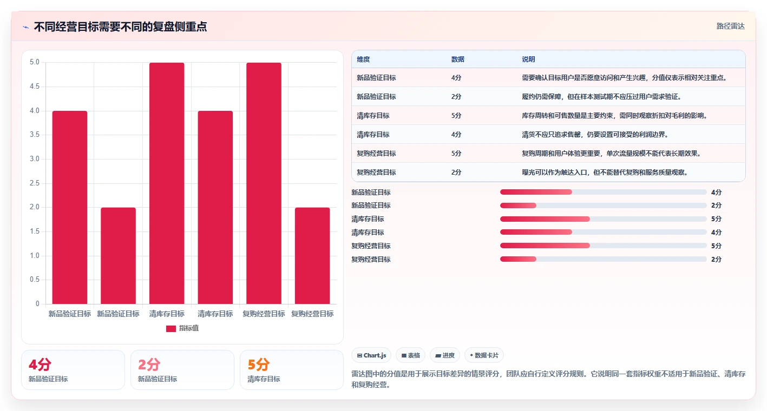Click the 5分 progress bar for 清库存目标
767x411 pixels.
pyautogui.click(x=603, y=219)
